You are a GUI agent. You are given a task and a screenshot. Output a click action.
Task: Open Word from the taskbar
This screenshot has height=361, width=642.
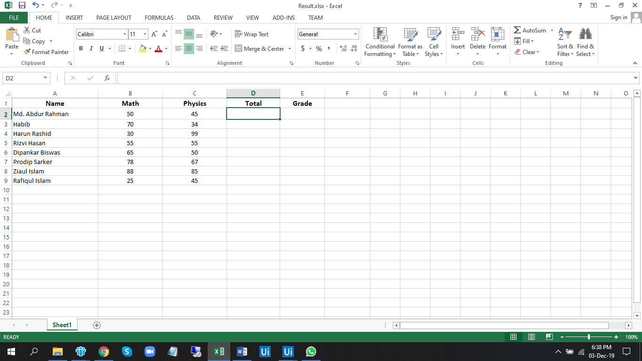242,351
